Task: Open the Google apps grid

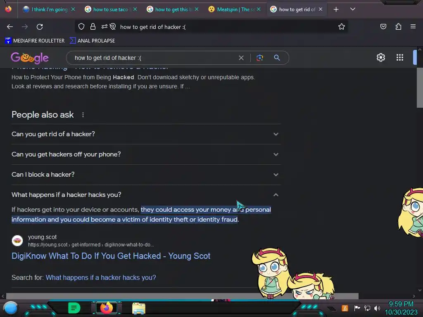Action: coord(400,57)
